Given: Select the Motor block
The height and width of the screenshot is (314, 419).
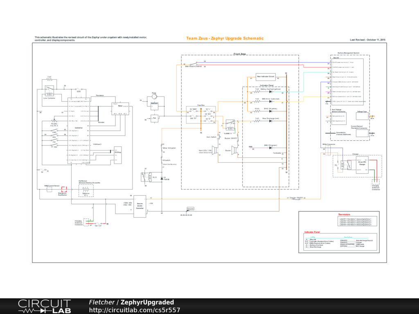Looking at the screenshot, I should coord(120,109).
